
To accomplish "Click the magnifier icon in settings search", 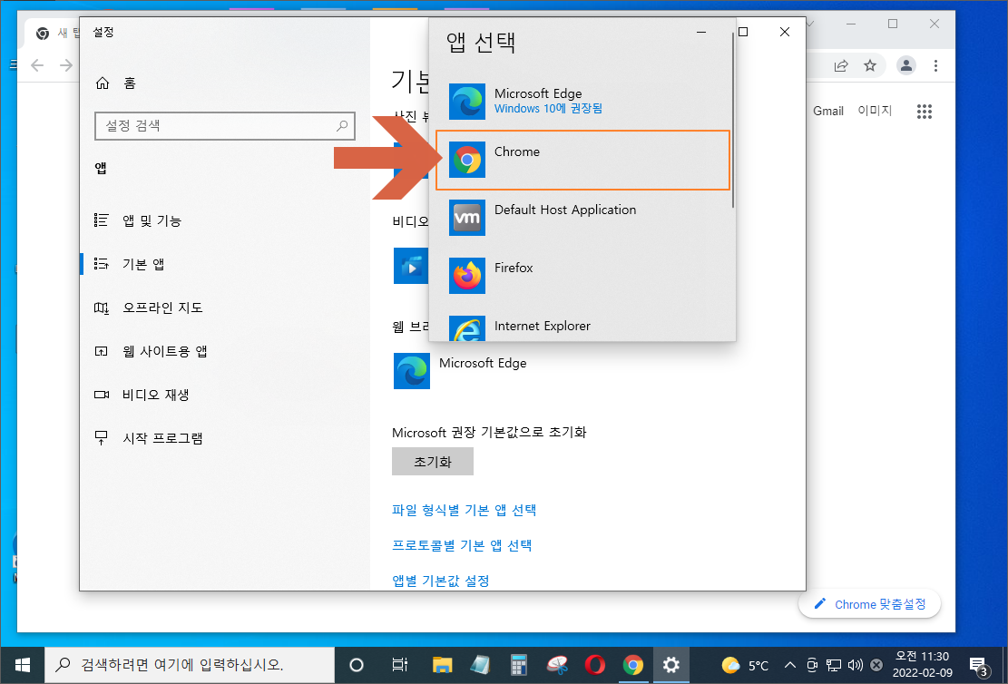I will coord(342,126).
